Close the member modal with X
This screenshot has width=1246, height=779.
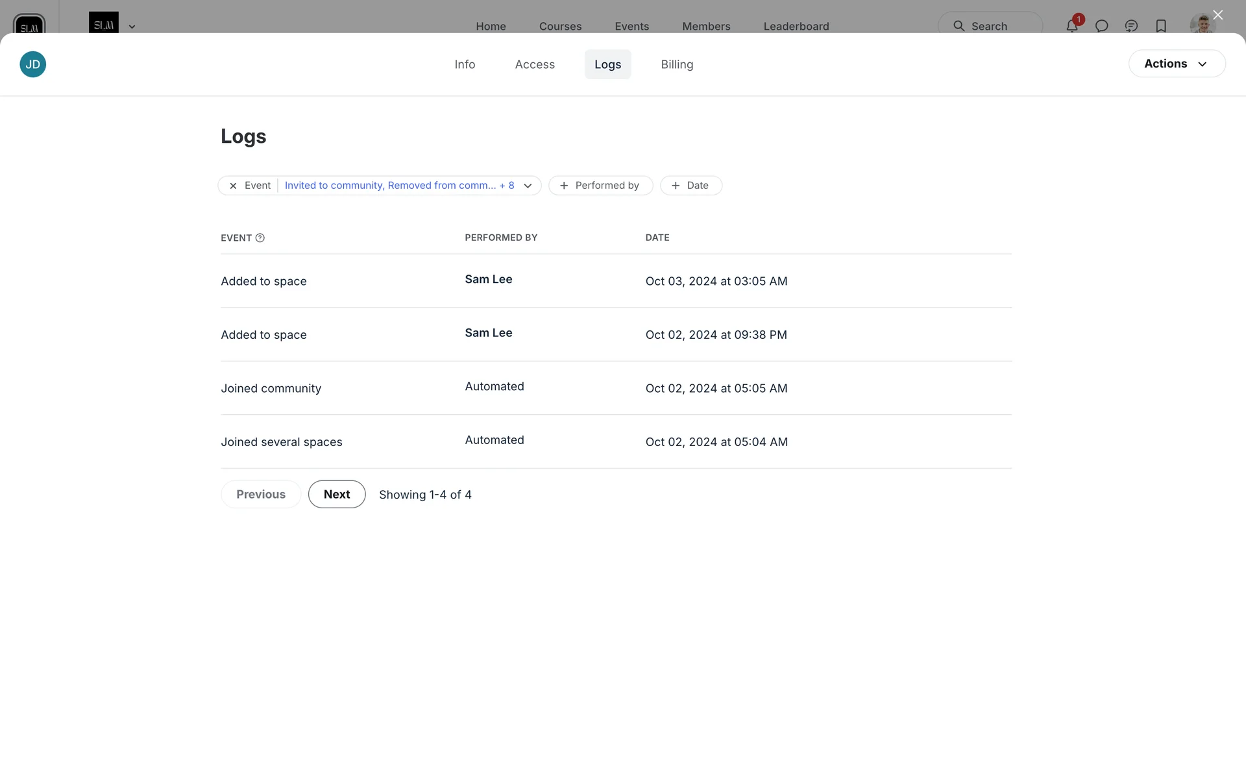[1217, 15]
